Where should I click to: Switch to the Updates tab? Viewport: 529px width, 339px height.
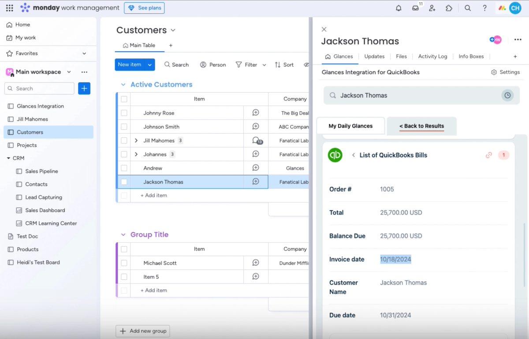coord(374,56)
